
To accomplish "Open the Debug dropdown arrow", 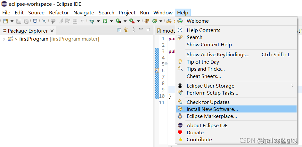I will coord(98,21).
